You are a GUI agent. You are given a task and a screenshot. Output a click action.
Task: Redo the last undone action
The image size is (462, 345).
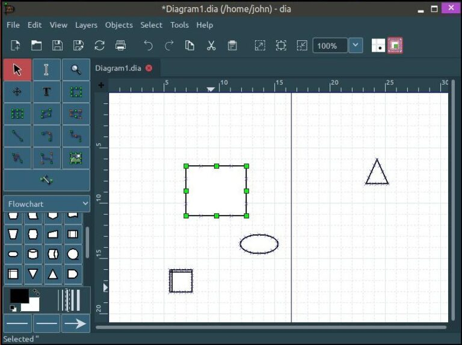[x=169, y=46]
